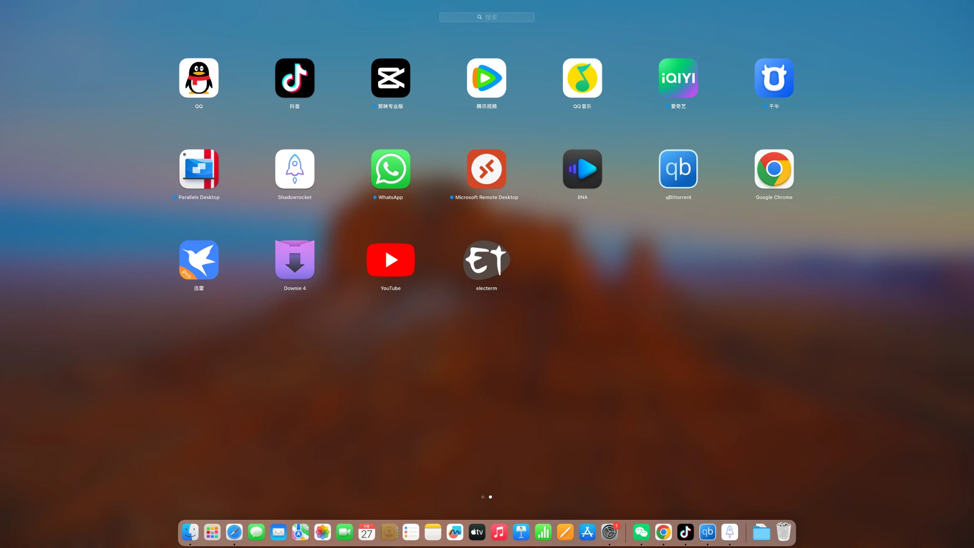Launch the IINA media player
Viewport: 974px width, 548px height.
582,169
